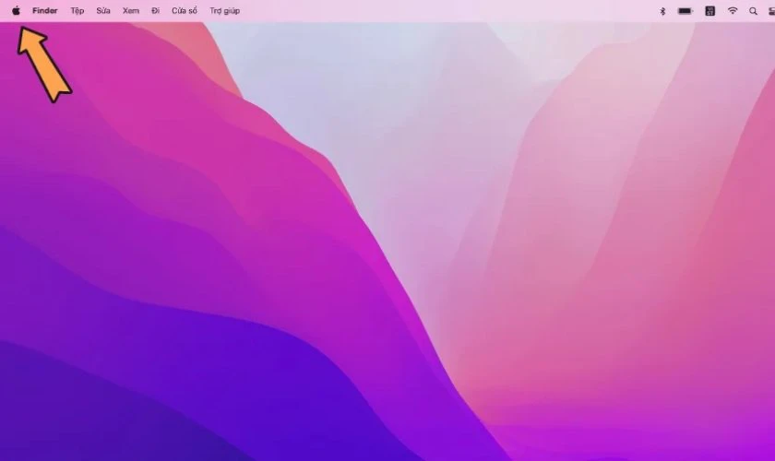Expand the Xem menu

[130, 11]
